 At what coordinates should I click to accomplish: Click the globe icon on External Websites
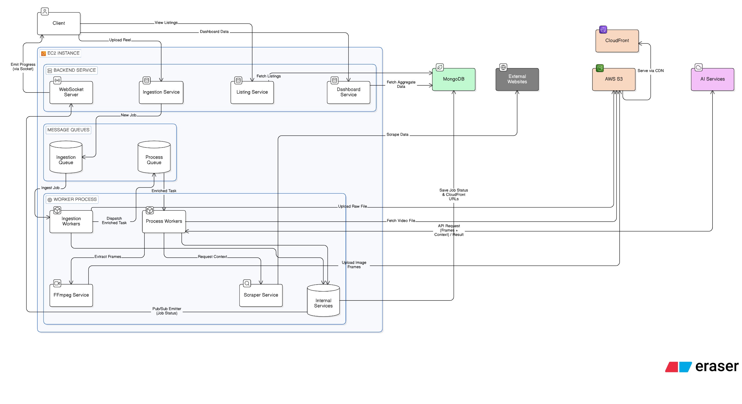pos(503,68)
